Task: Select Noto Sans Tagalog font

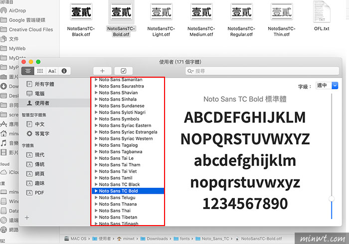Action: coord(118,145)
